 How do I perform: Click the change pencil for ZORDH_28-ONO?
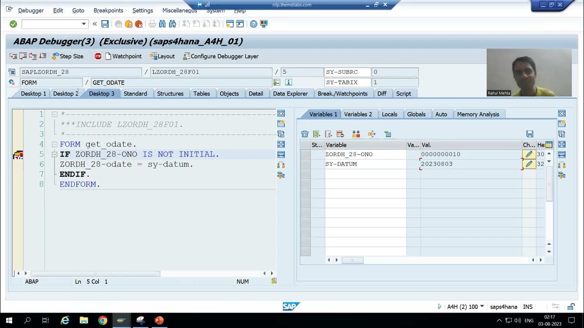click(x=529, y=154)
